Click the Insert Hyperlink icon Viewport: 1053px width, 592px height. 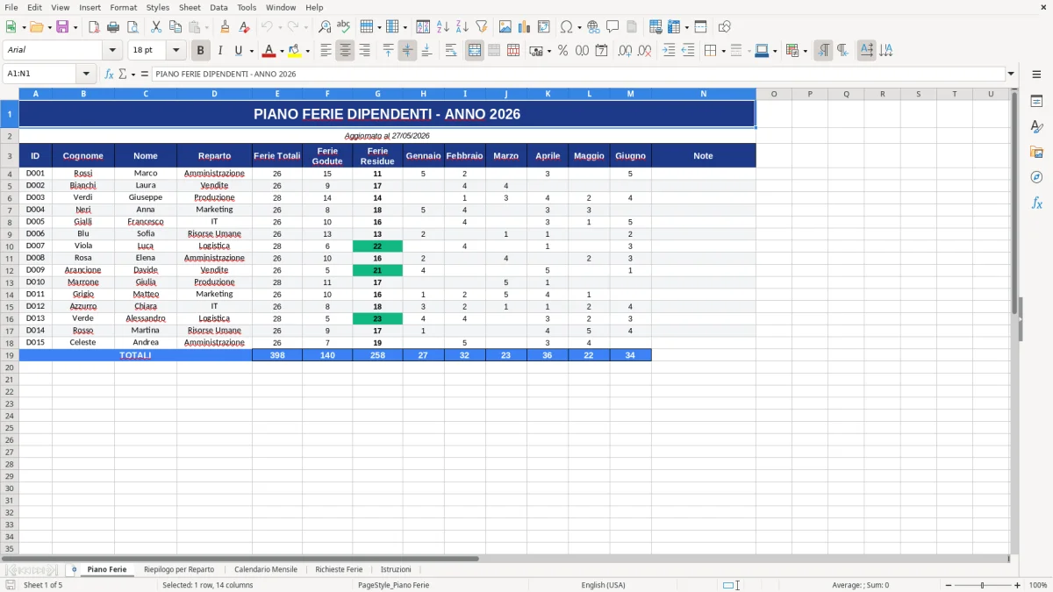[x=593, y=27]
